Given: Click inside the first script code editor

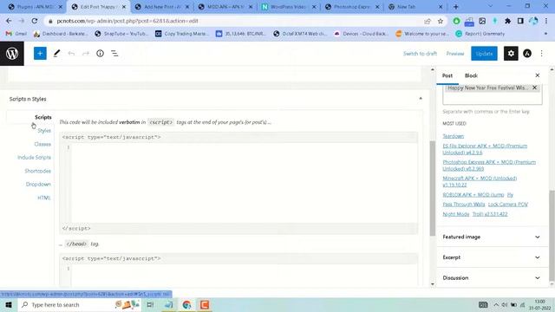Looking at the screenshot, I should tap(245, 183).
